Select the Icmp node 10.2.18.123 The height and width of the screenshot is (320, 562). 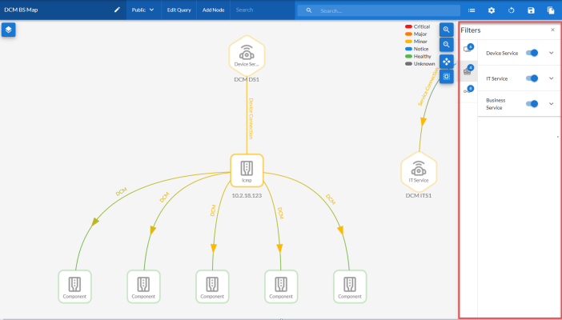[247, 170]
